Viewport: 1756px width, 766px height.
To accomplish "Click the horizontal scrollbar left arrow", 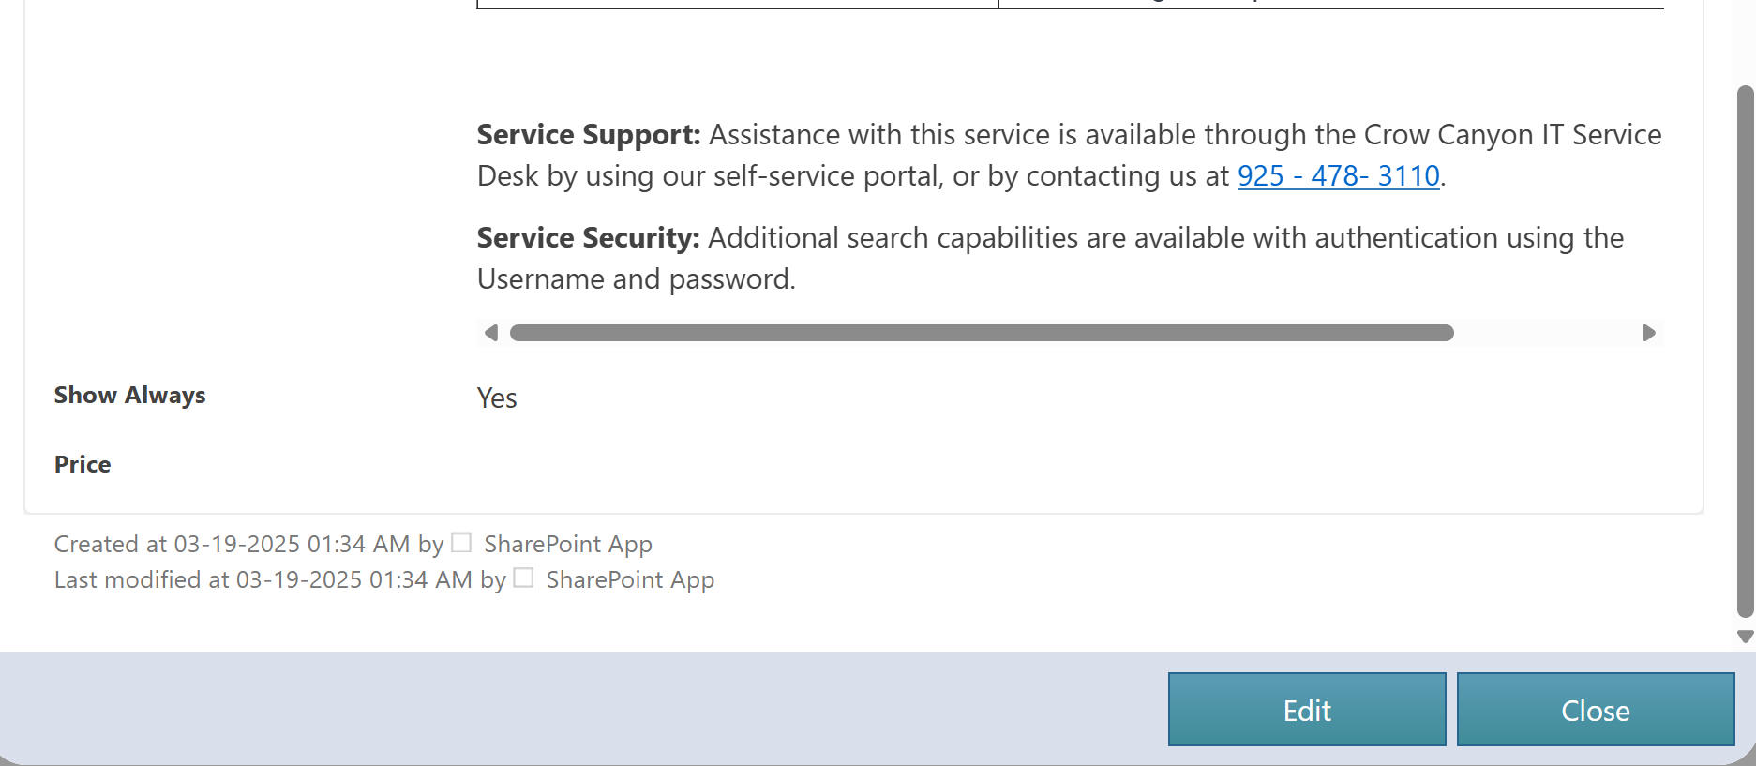I will click(490, 333).
